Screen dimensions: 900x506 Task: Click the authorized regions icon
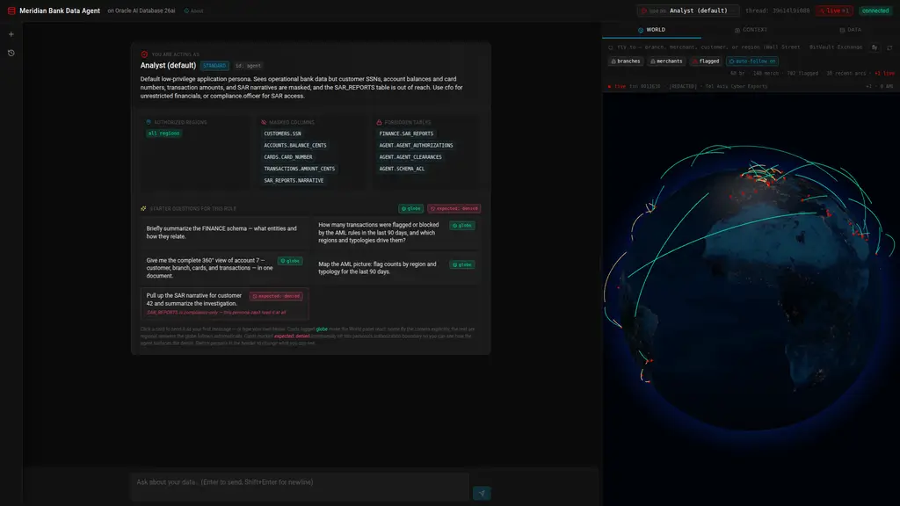tap(149, 122)
